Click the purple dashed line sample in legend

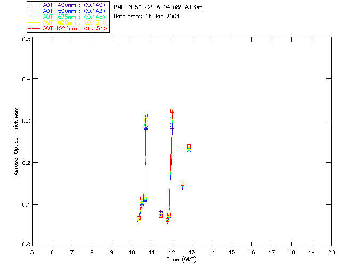click(34, 5)
